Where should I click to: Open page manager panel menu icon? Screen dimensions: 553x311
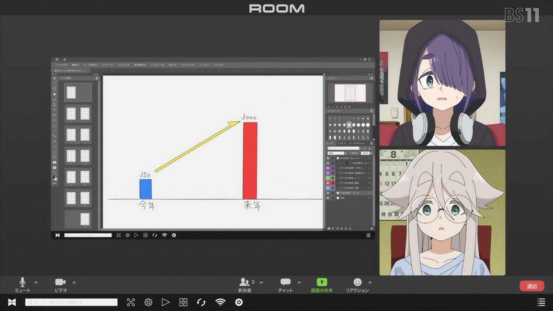tap(97, 78)
